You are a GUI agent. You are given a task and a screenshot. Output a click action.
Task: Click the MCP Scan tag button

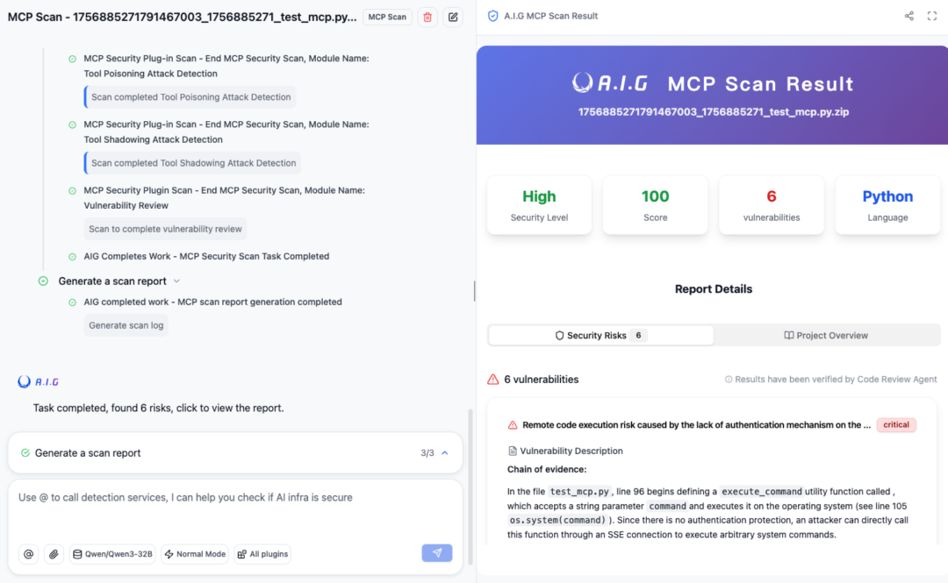[x=386, y=17]
